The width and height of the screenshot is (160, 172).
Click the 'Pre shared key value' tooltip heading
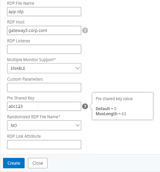point(114,99)
